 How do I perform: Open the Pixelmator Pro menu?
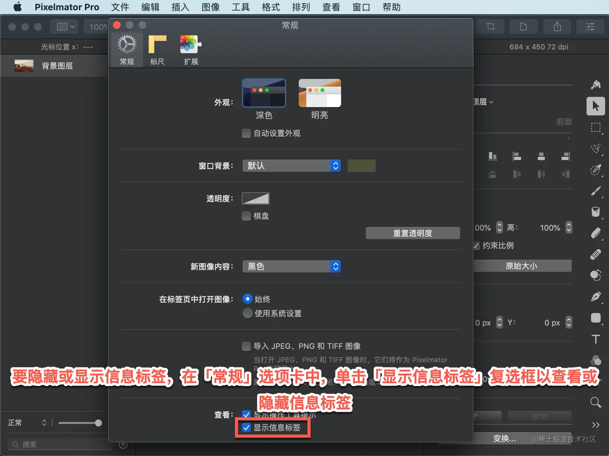click(x=67, y=7)
